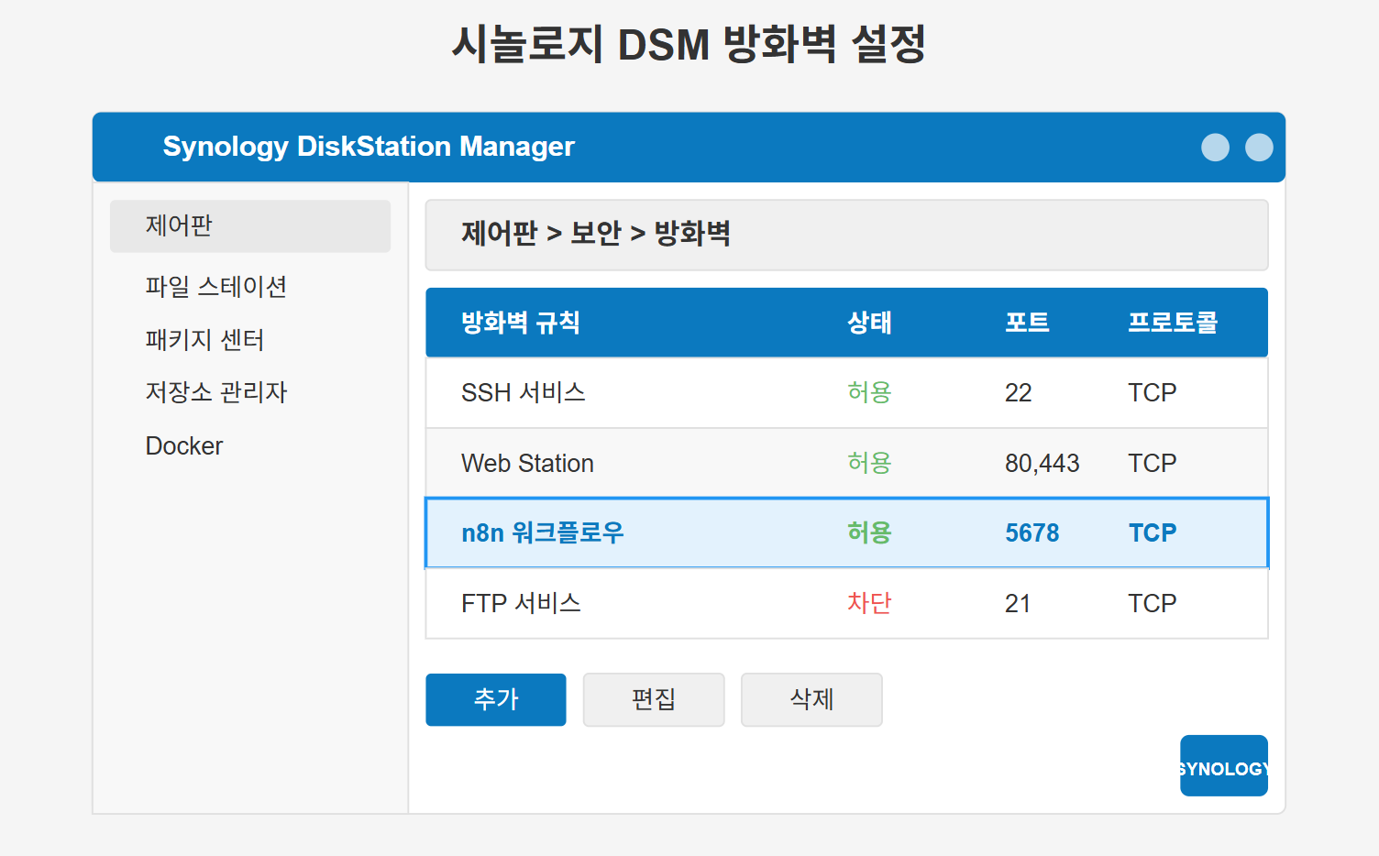
Task: Click port value 80,443
Action: 1043,464
